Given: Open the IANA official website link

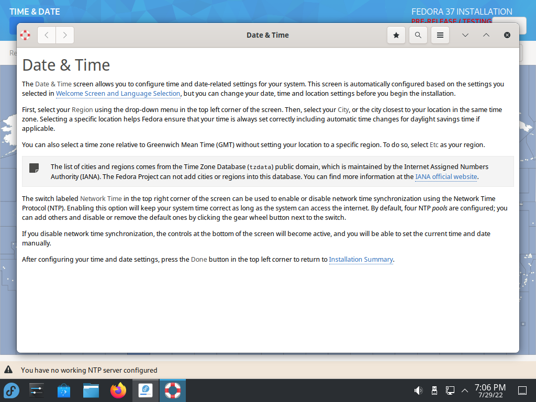Looking at the screenshot, I should [x=446, y=177].
